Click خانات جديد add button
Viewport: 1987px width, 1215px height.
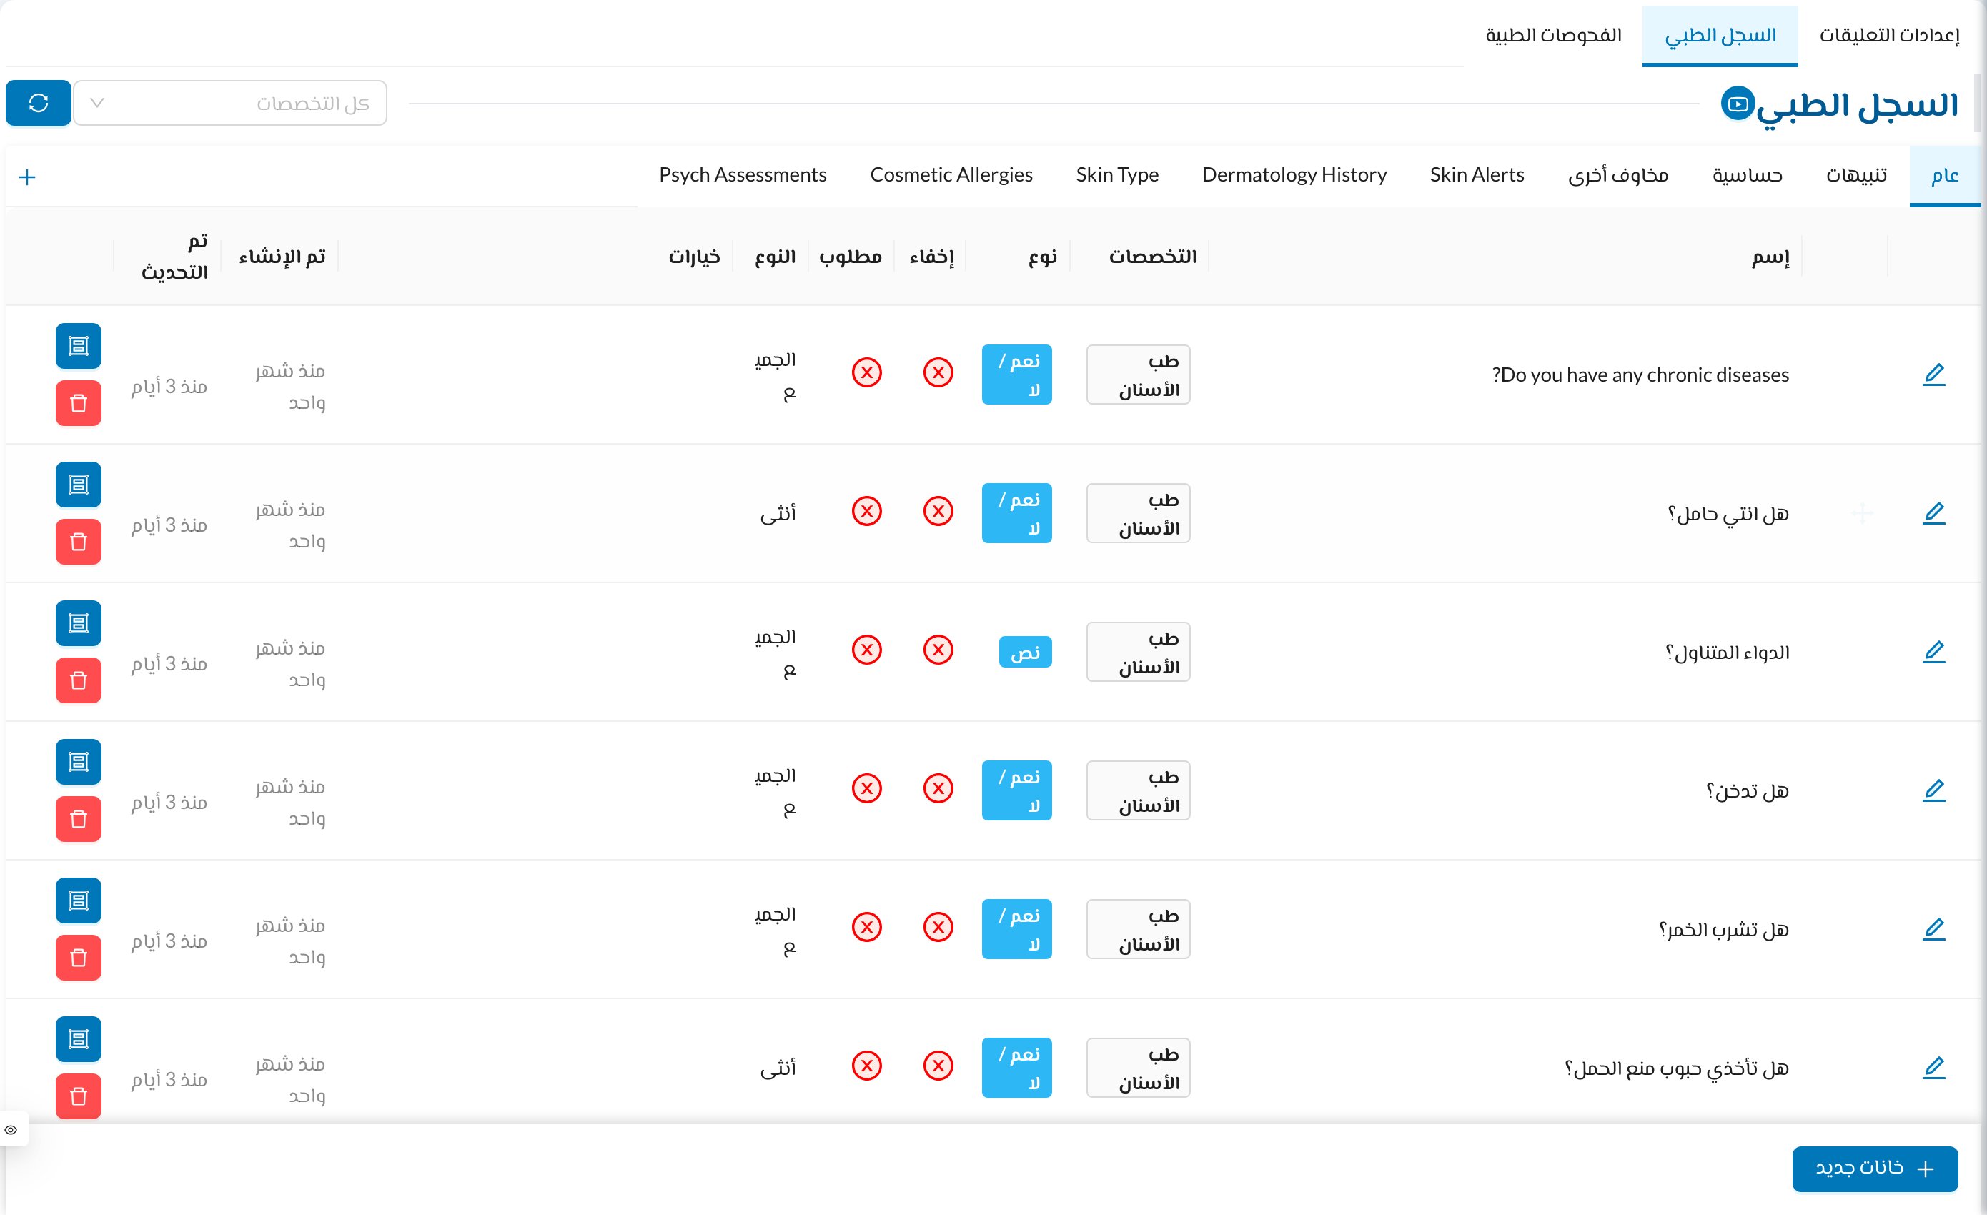click(1875, 1169)
